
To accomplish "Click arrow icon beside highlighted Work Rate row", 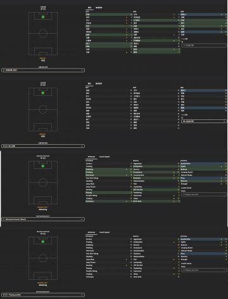I will coord(174,201).
